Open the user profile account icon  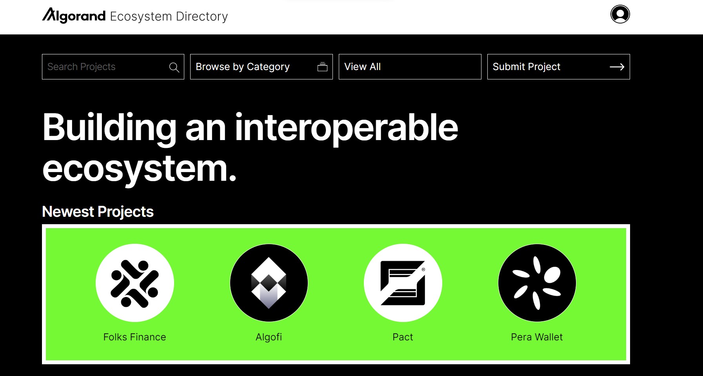coord(620,14)
